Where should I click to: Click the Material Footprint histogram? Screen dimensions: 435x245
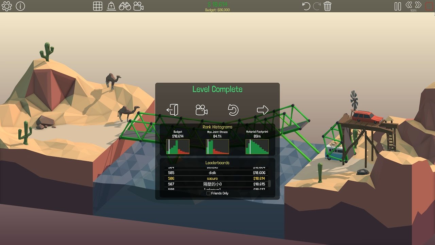(x=257, y=147)
